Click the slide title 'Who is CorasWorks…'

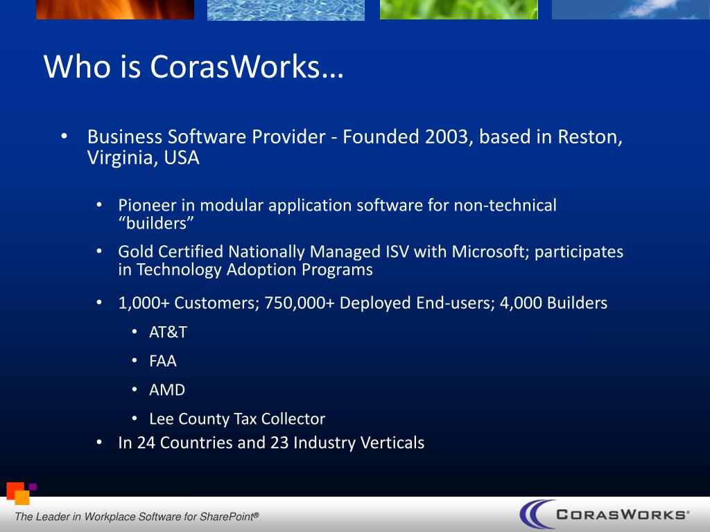coord(194,67)
